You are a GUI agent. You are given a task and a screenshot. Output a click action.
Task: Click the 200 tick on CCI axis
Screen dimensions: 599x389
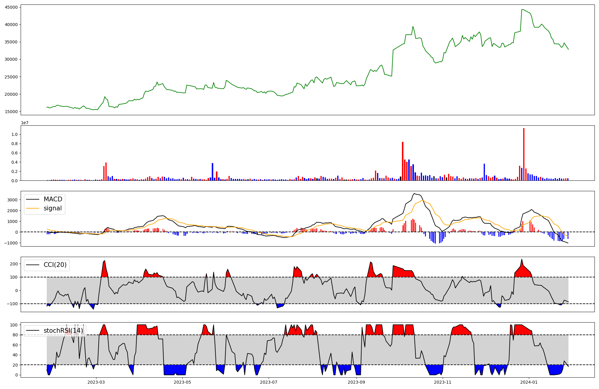click(14, 264)
